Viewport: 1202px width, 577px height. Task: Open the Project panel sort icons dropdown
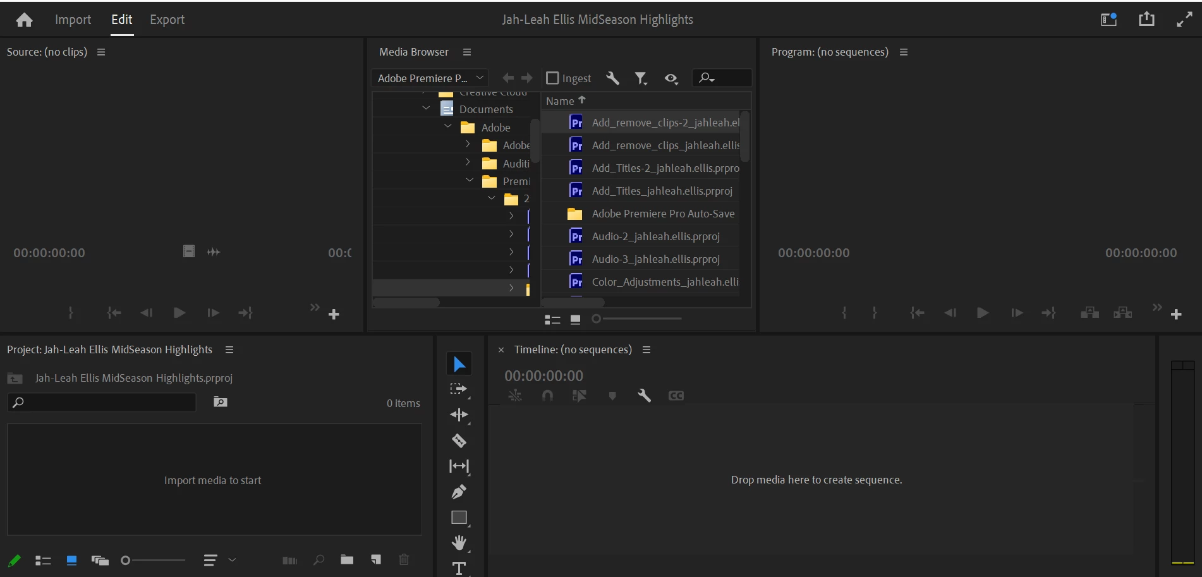coord(219,560)
